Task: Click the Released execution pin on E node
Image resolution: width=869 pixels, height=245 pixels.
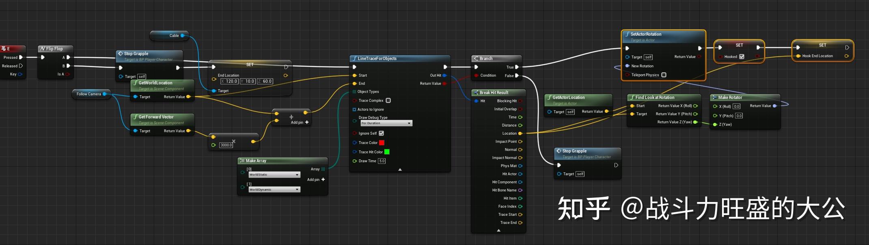Action: (x=21, y=66)
